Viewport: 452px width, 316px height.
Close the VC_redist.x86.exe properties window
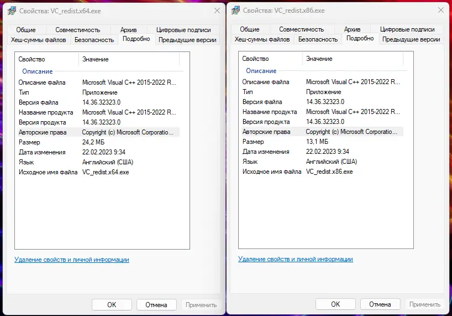pos(440,11)
